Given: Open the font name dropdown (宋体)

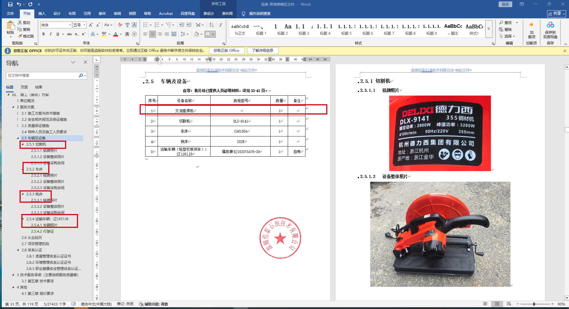Looking at the screenshot, I should [70, 25].
